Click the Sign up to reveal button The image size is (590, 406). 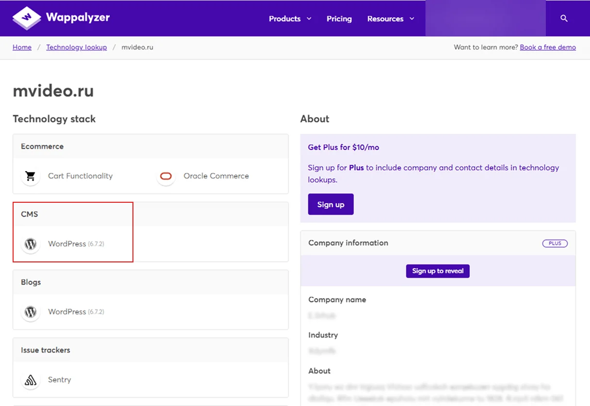pyautogui.click(x=438, y=271)
